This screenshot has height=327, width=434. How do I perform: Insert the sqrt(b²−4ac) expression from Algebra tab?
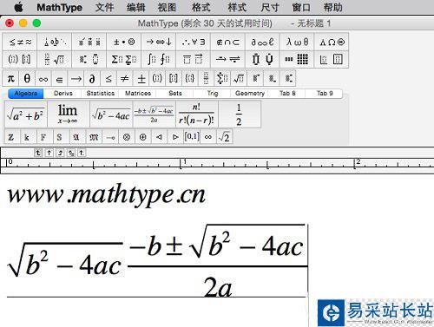(111, 114)
